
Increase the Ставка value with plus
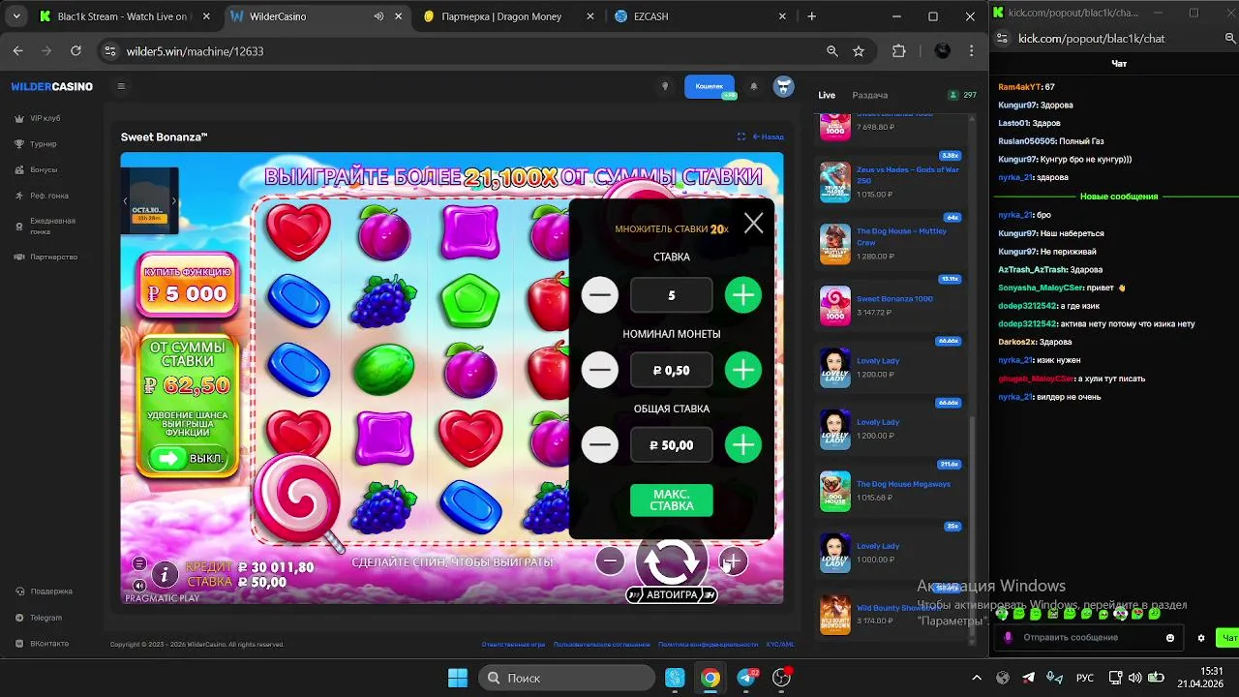(743, 294)
